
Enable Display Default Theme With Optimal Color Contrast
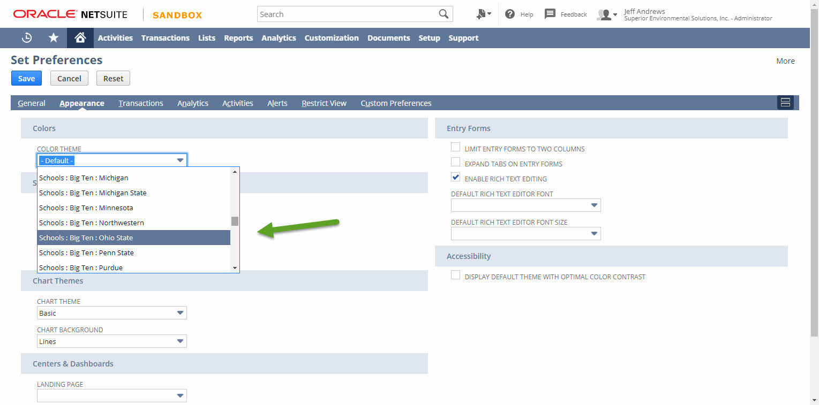(455, 274)
